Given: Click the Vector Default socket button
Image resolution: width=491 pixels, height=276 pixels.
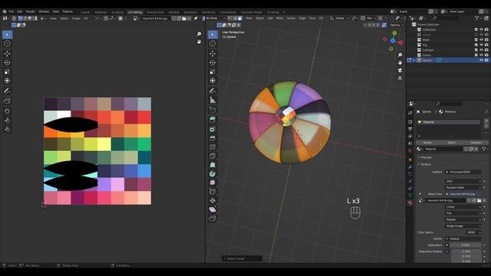Looking at the screenshot, I should (x=463, y=238).
